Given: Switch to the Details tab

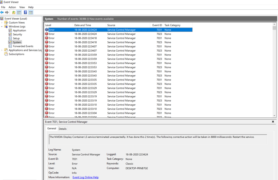Looking at the screenshot, I should 63,129.
